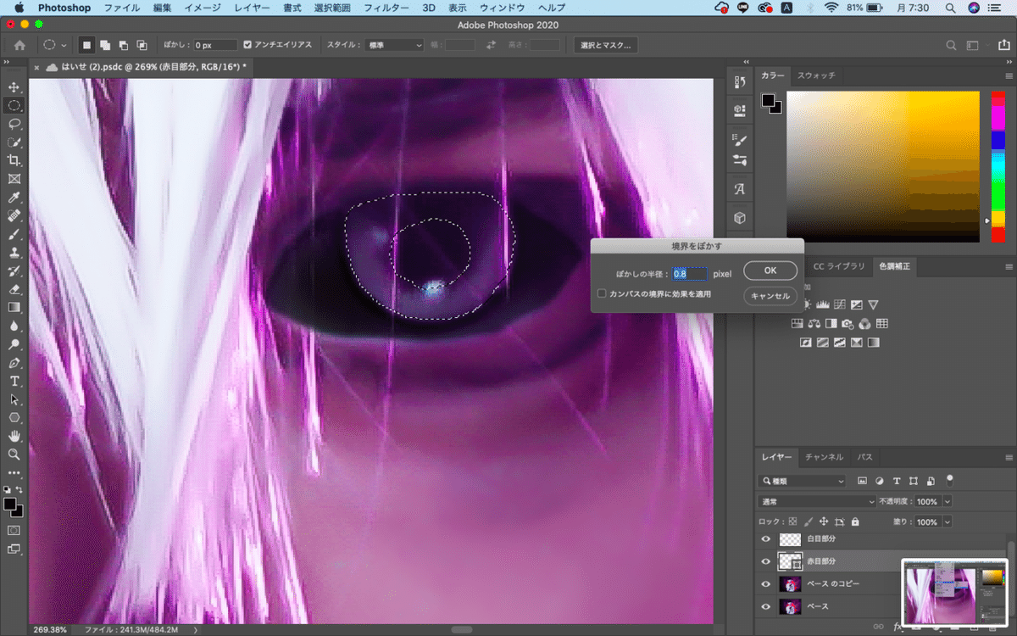Click the ぼかしの半径 input field
Image resolution: width=1017 pixels, height=636 pixels.
click(689, 274)
